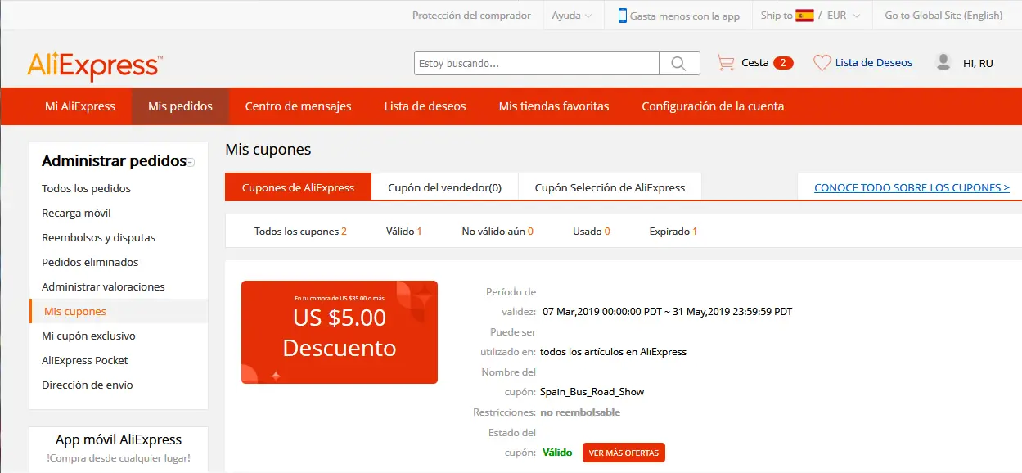The height and width of the screenshot is (473, 1022).
Task: Click the cart count badge 2
Action: pyautogui.click(x=783, y=63)
